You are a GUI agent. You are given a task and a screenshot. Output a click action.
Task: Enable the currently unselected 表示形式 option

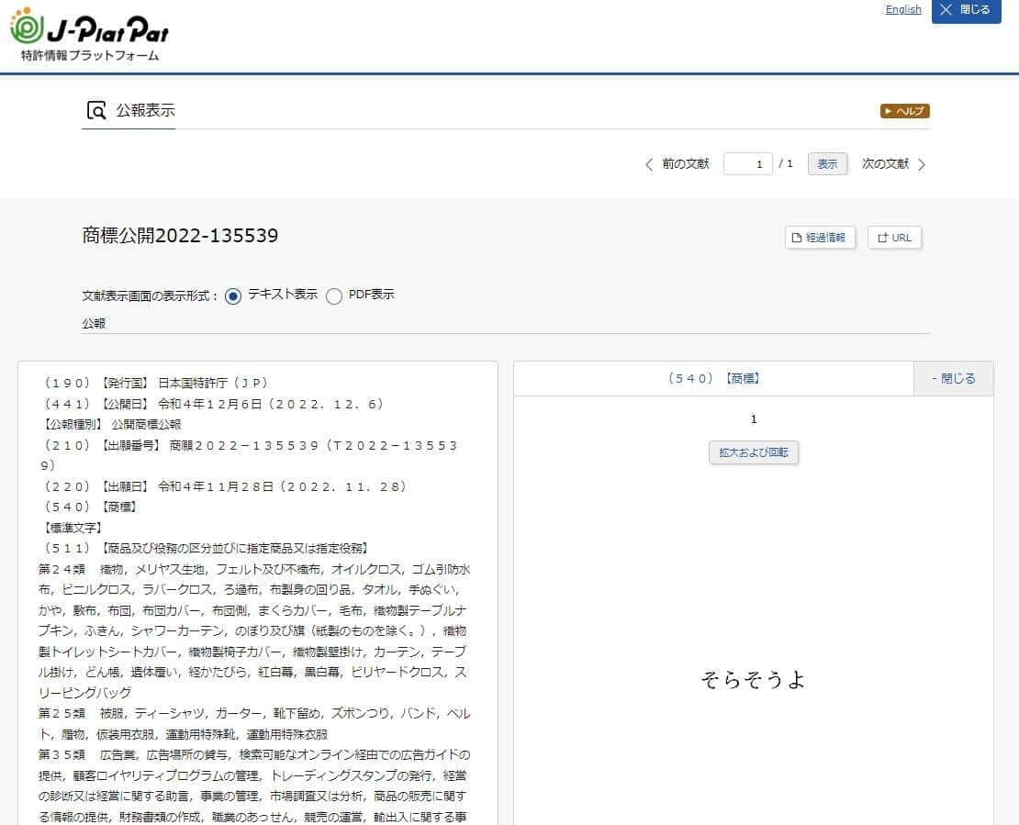tap(334, 295)
